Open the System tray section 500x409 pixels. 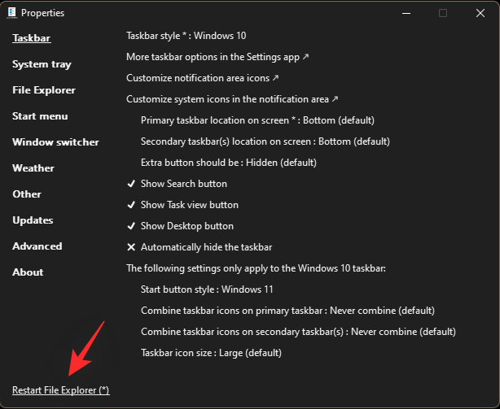(x=42, y=64)
